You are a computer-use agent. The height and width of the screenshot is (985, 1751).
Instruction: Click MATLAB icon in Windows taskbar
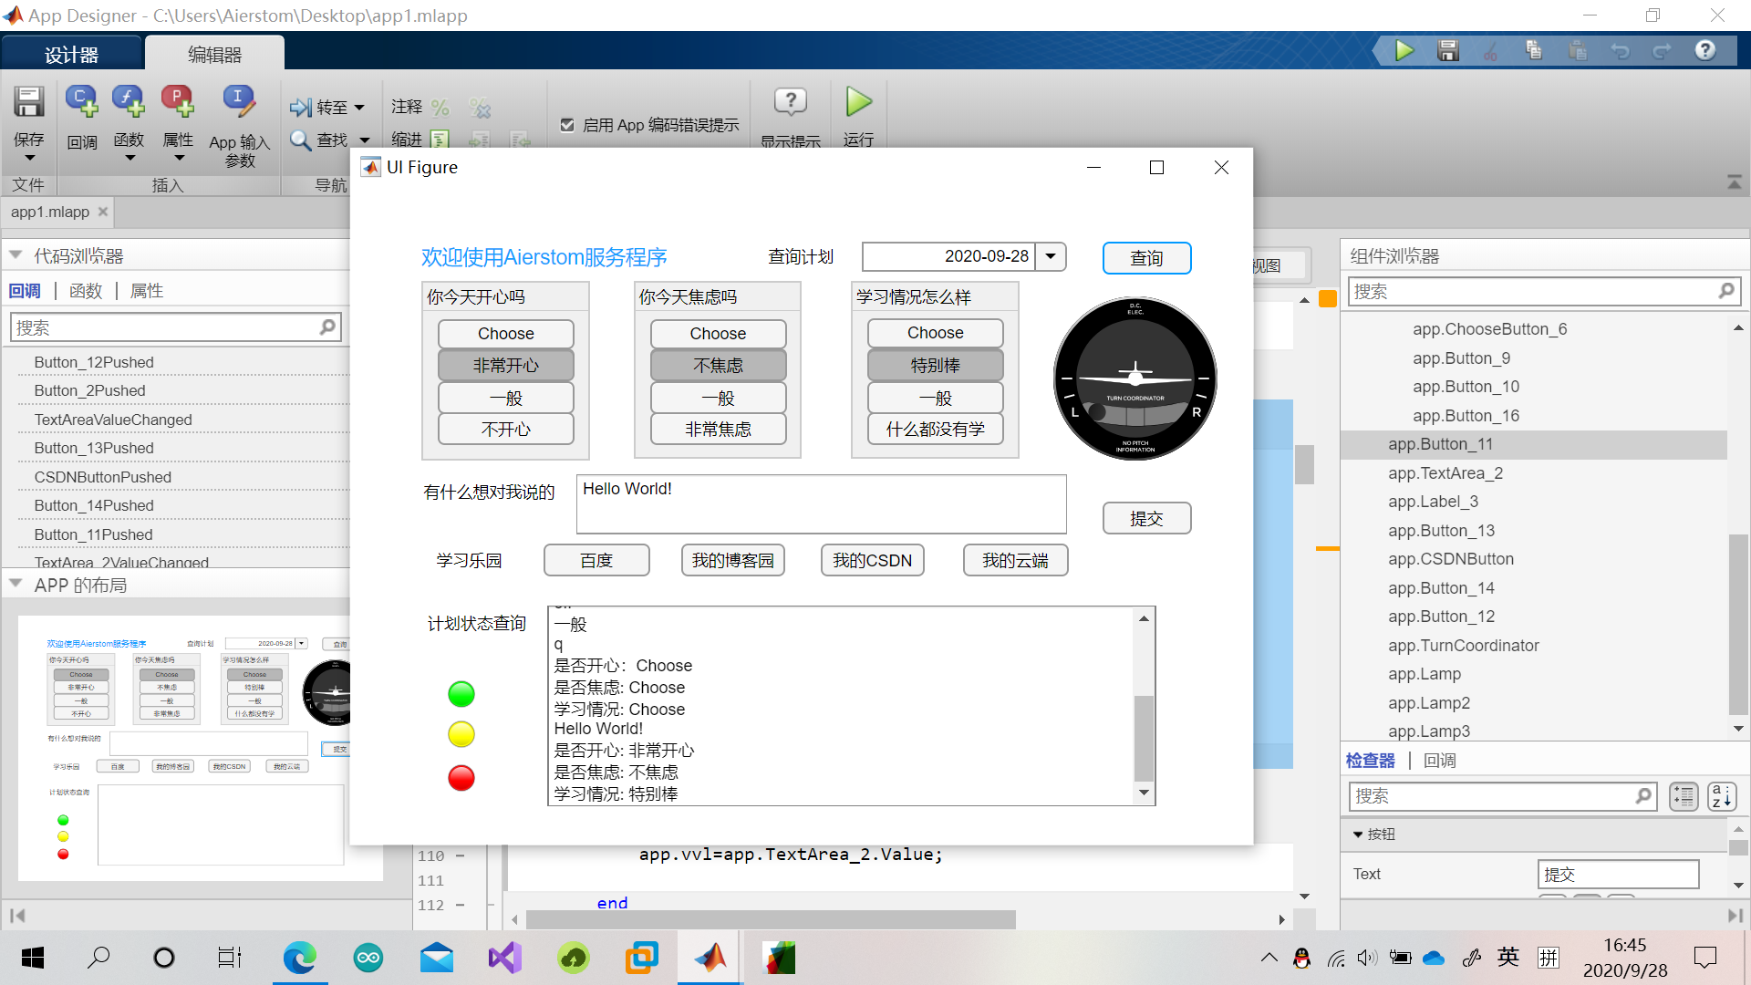(709, 955)
